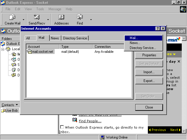The width and height of the screenshot is (187, 140).
Task: Open the Find People link
Action: click(90, 121)
